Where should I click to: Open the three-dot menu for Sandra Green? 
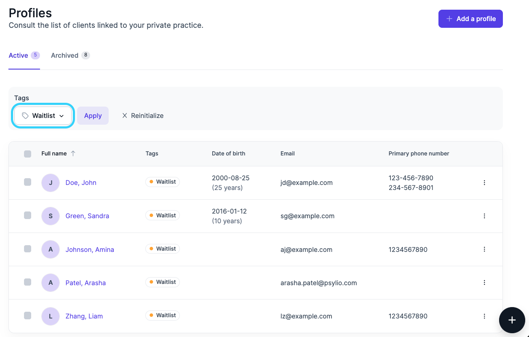[484, 216]
